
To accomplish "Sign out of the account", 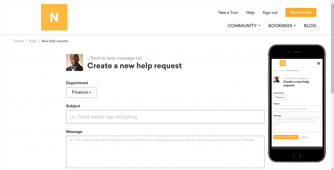I will 270,12.
